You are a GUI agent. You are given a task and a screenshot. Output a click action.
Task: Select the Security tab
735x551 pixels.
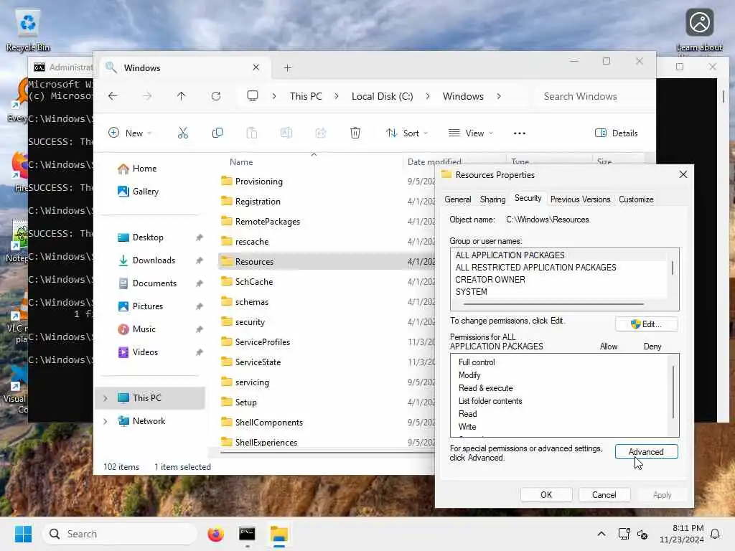[x=528, y=198]
